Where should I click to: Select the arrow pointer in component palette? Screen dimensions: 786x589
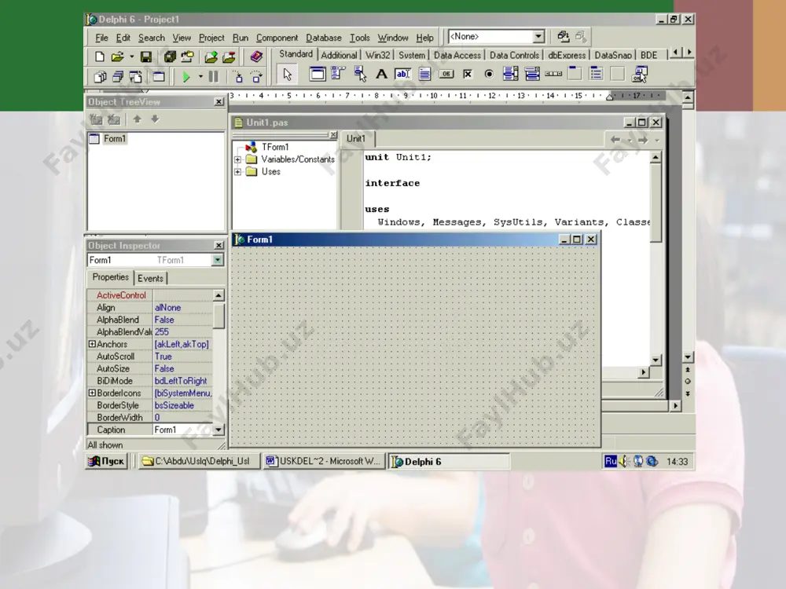click(287, 75)
